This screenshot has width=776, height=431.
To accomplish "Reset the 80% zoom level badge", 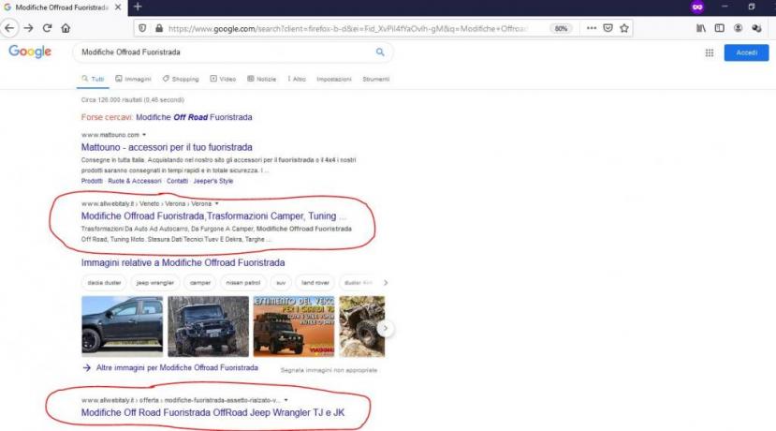I will click(x=561, y=29).
